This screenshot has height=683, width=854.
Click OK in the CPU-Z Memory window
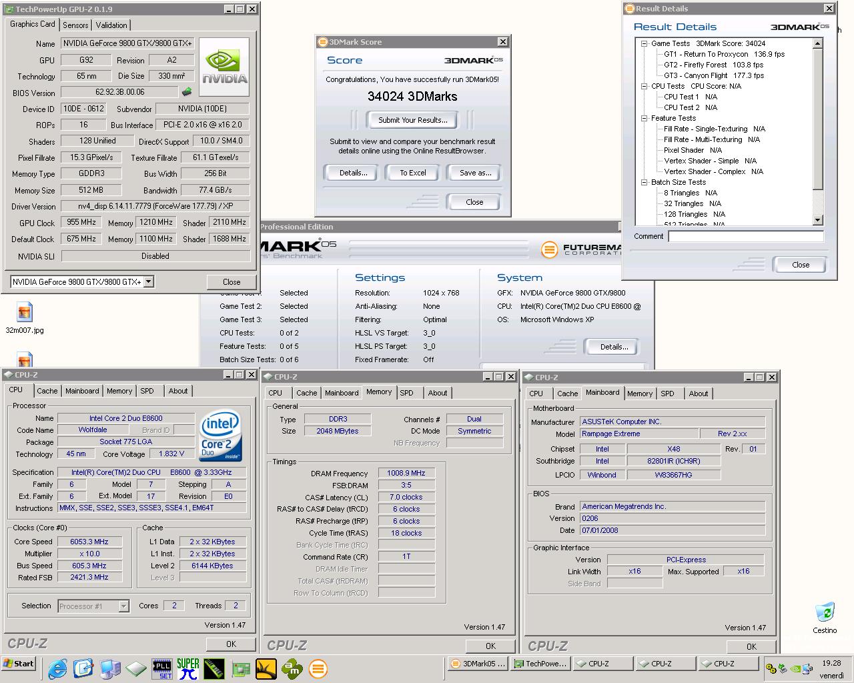(490, 646)
